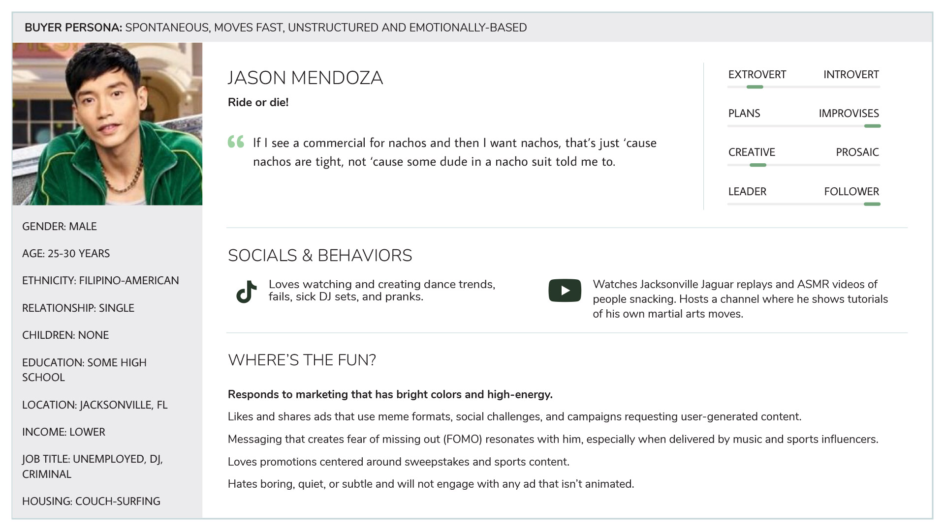Click the LOCATION: JACKSONVILLE, FL entry

coord(94,405)
